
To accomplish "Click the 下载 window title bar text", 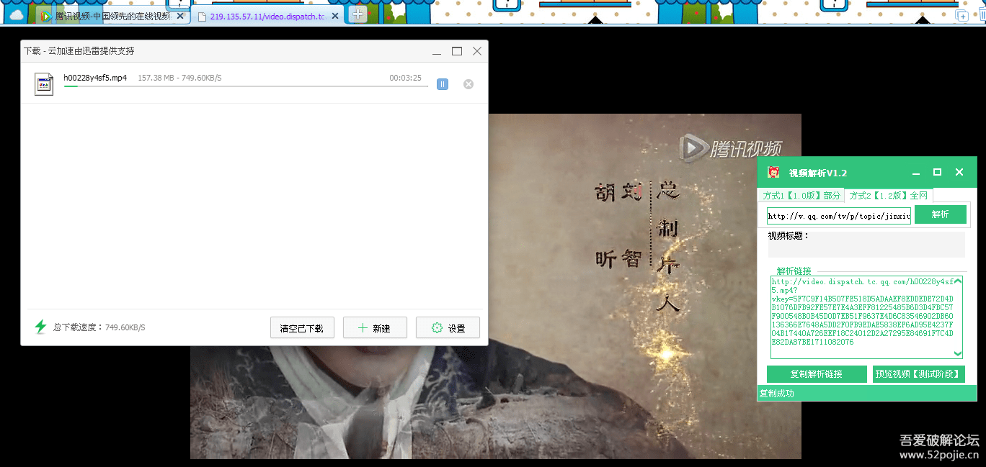I will click(x=79, y=51).
